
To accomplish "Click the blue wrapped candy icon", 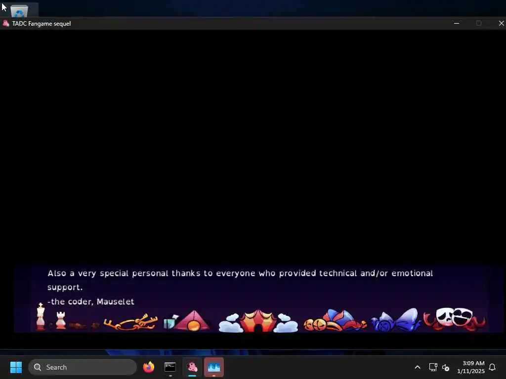I will 396,320.
